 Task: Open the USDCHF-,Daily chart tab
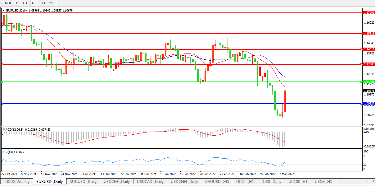point(117,181)
